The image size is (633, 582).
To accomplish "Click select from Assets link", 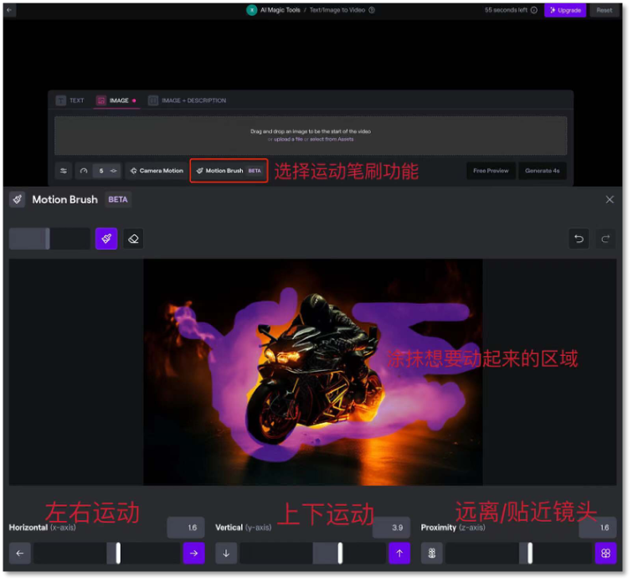I will click(x=332, y=139).
